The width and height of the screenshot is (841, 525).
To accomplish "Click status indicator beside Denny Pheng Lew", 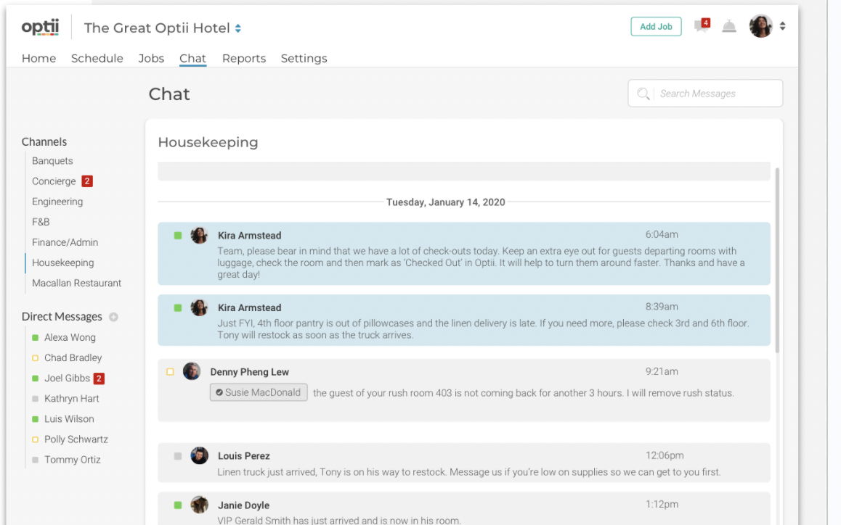I will [170, 372].
